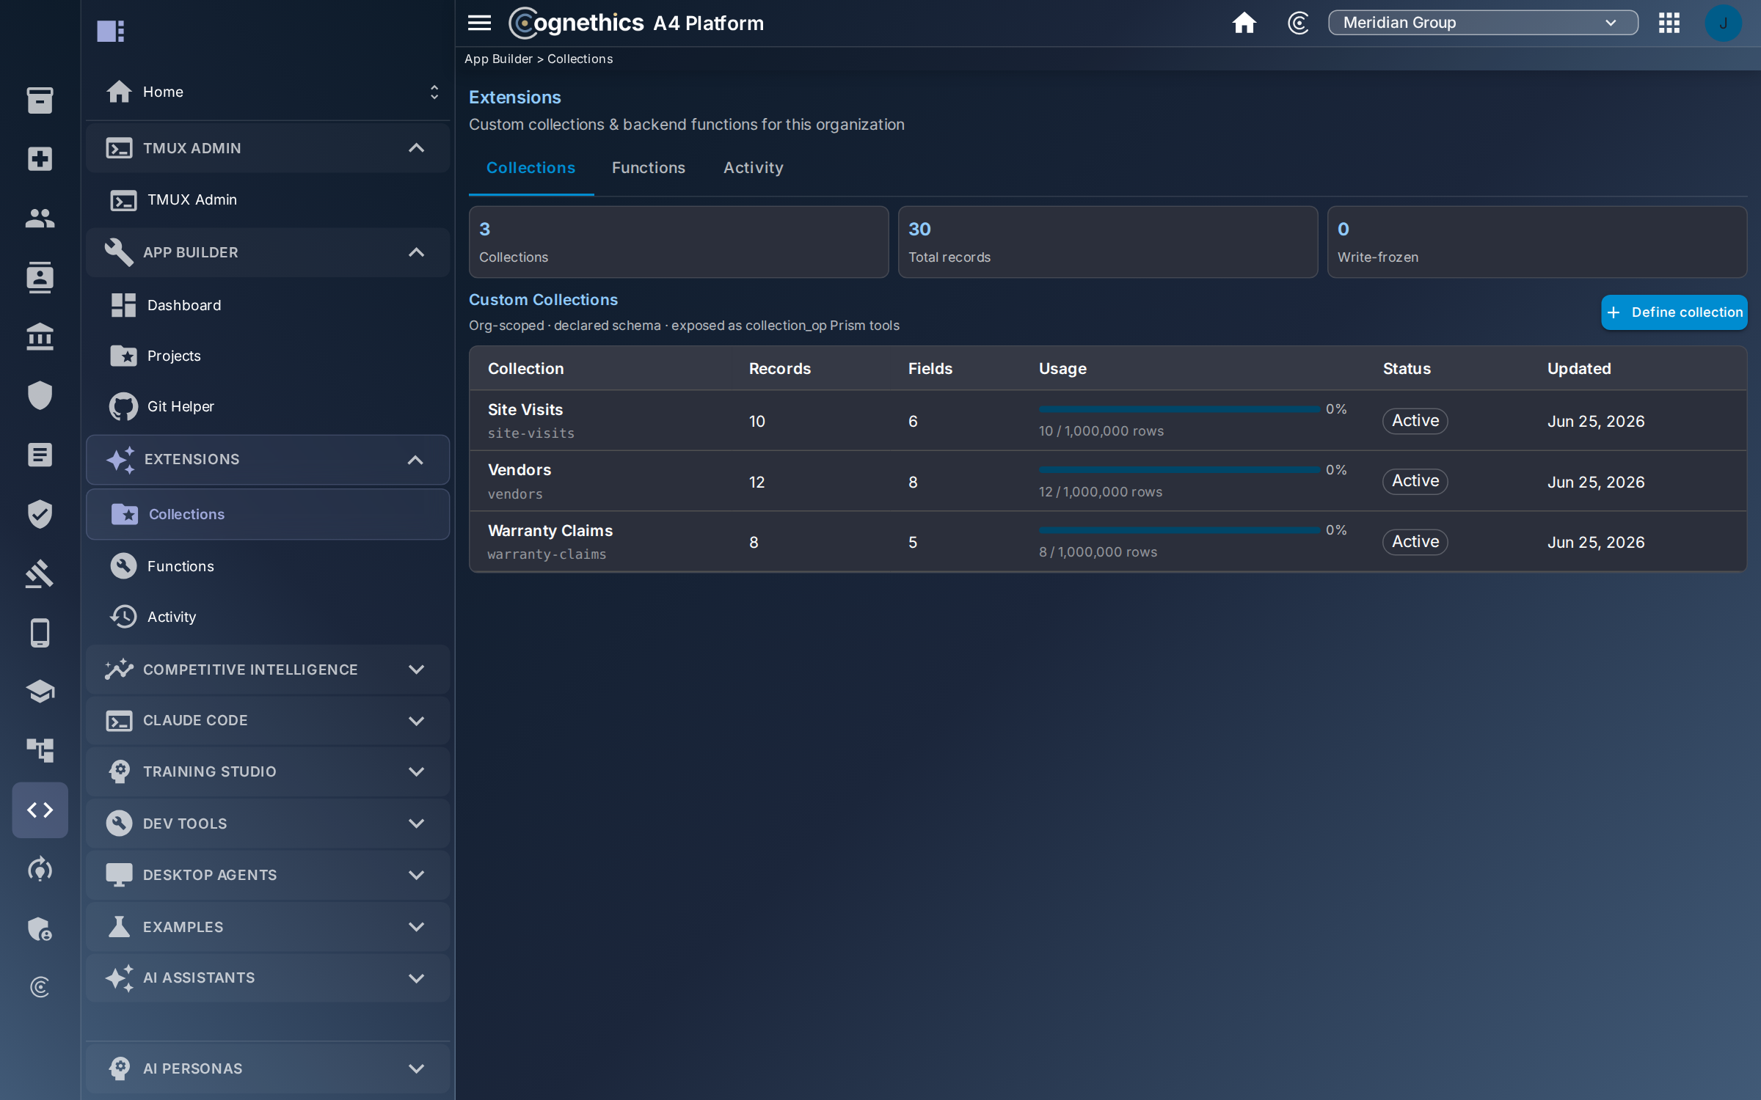Click the plain shield icon in left rail
This screenshot has height=1100, width=1761.
coord(40,395)
